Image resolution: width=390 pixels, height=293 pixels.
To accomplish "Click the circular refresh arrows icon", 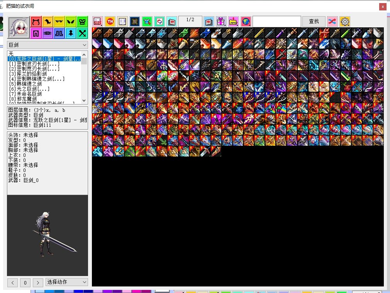I will tap(159, 22).
